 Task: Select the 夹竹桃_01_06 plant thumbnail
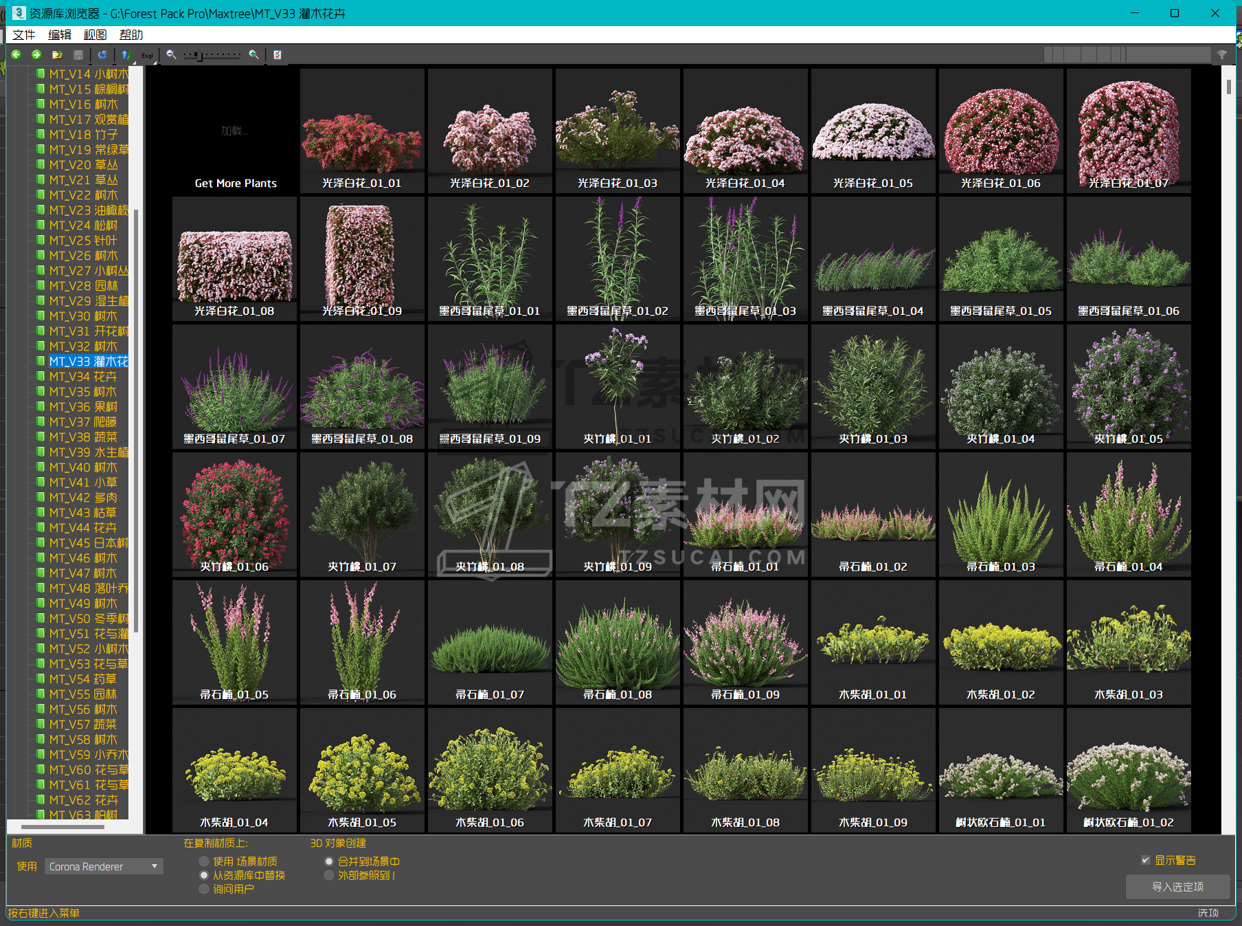pyautogui.click(x=234, y=514)
